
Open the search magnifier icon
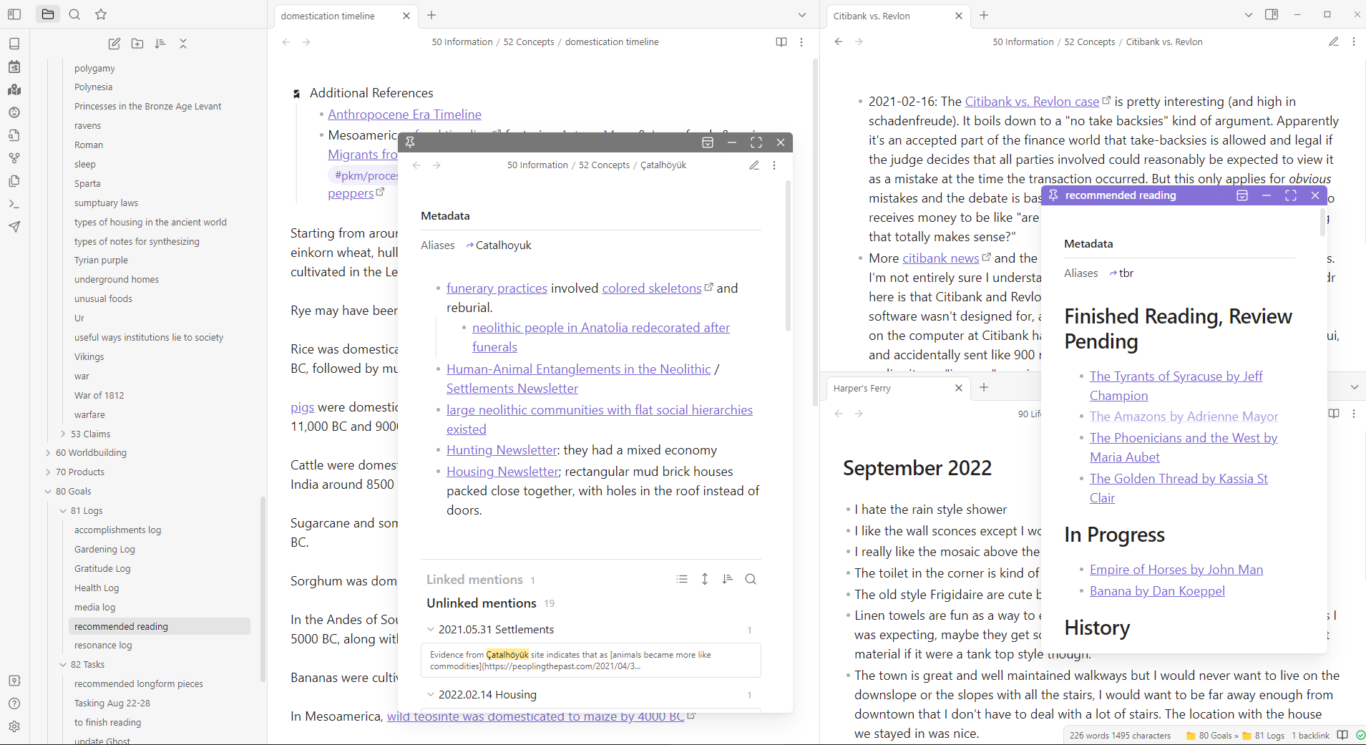tap(74, 14)
